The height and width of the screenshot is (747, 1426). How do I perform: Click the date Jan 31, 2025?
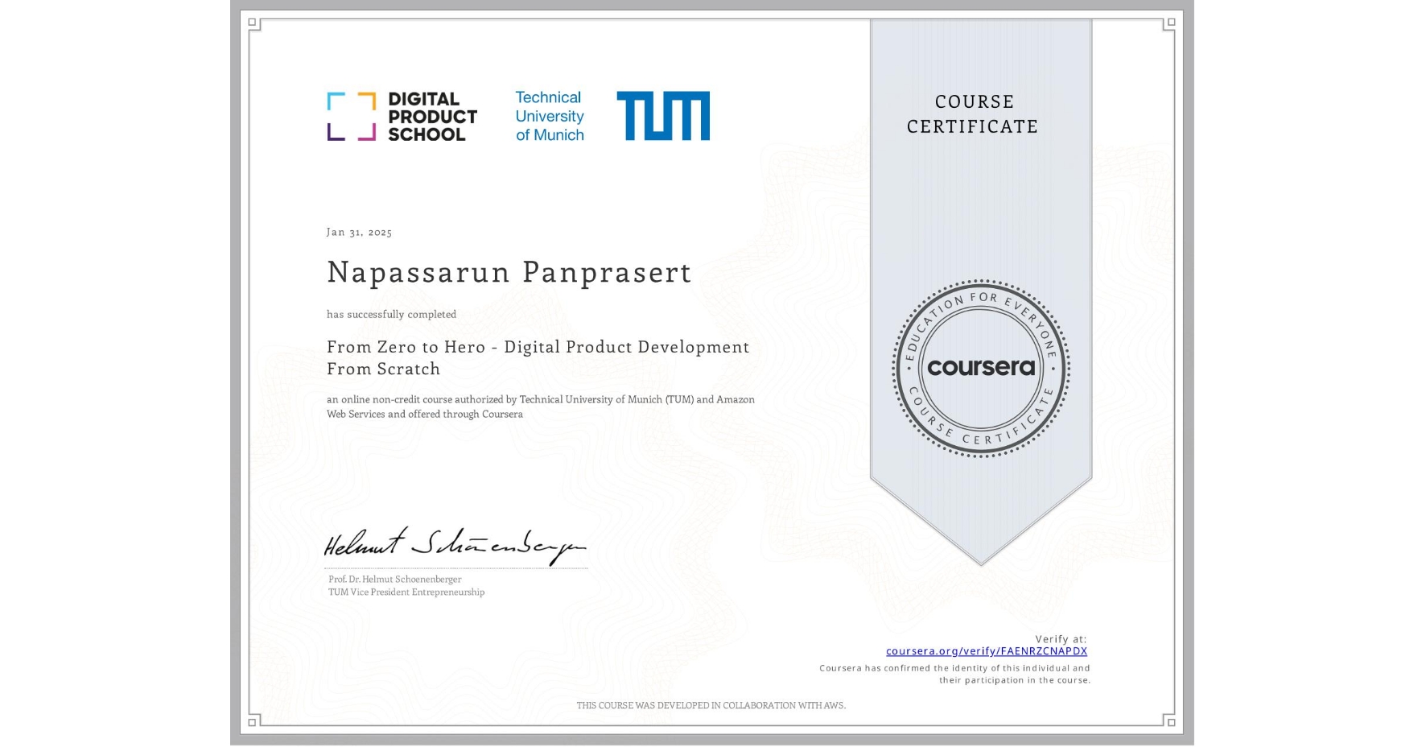359,232
